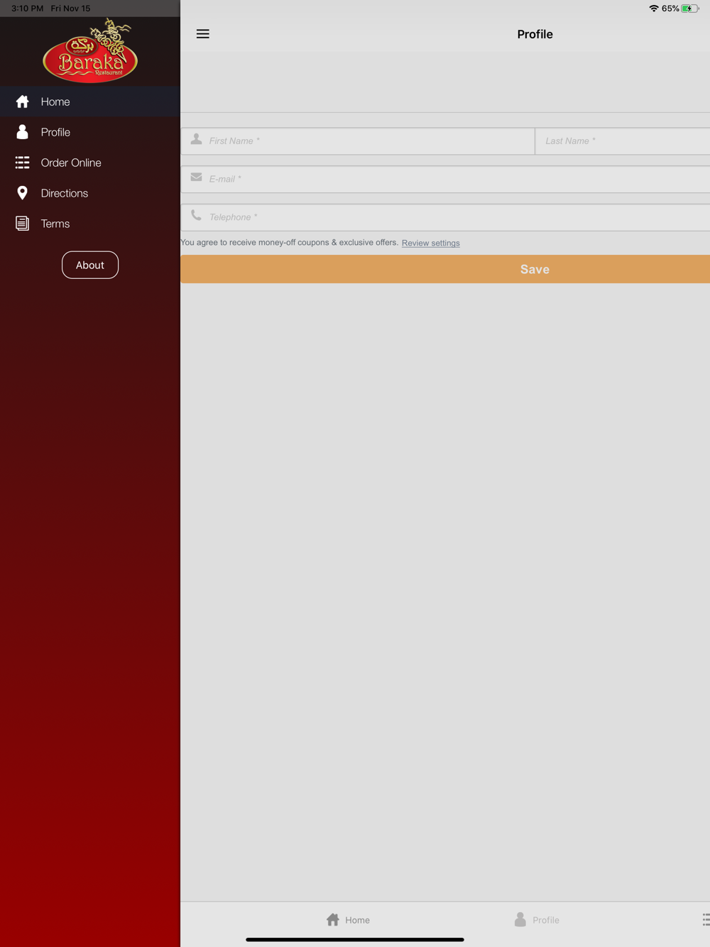This screenshot has height=947, width=710.
Task: Tap the Profile page title
Action: click(535, 34)
